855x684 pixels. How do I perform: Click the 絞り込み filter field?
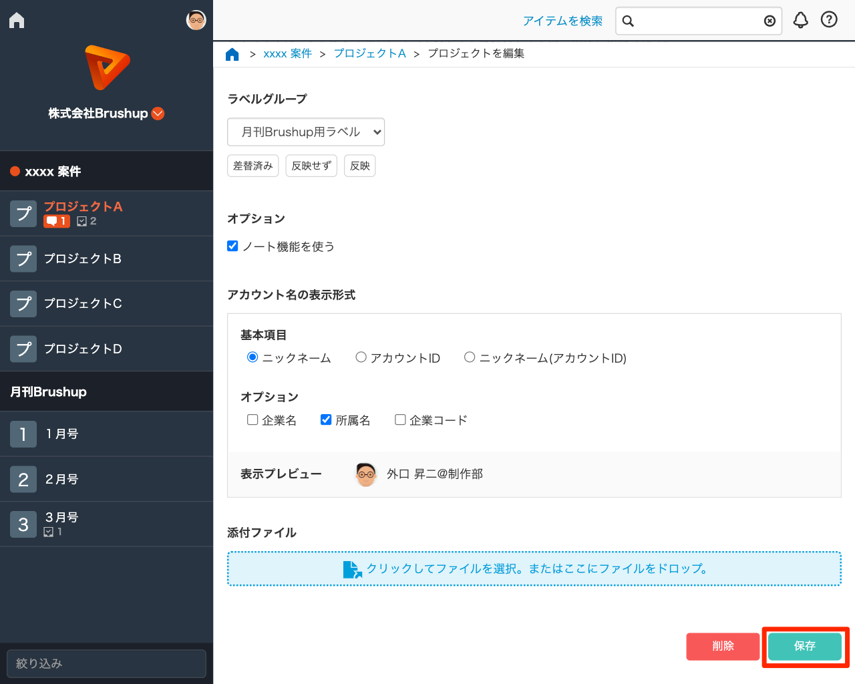[x=106, y=664]
